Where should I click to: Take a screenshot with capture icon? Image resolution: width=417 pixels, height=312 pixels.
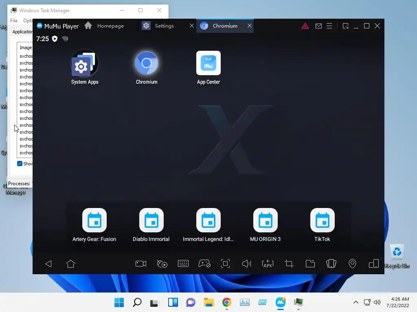click(226, 264)
